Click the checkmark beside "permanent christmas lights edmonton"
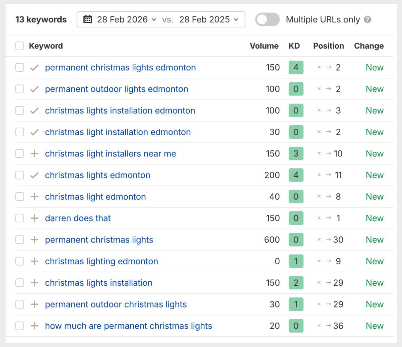 pos(34,67)
